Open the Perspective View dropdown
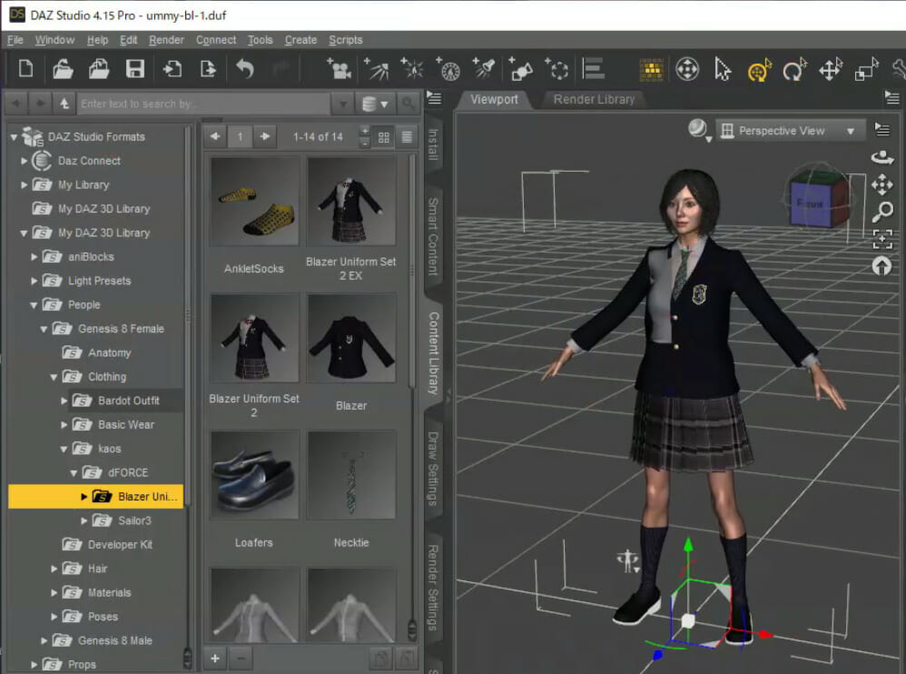Image resolution: width=906 pixels, height=674 pixels. (790, 131)
